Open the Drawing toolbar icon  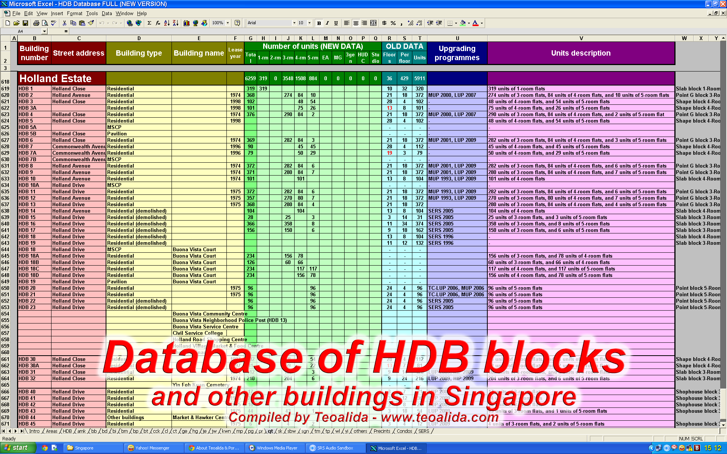point(204,23)
